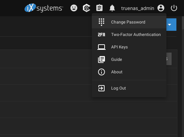Click the TrueCommand status icon
Image resolution: width=184 pixels, height=137 pixels.
coord(87,8)
